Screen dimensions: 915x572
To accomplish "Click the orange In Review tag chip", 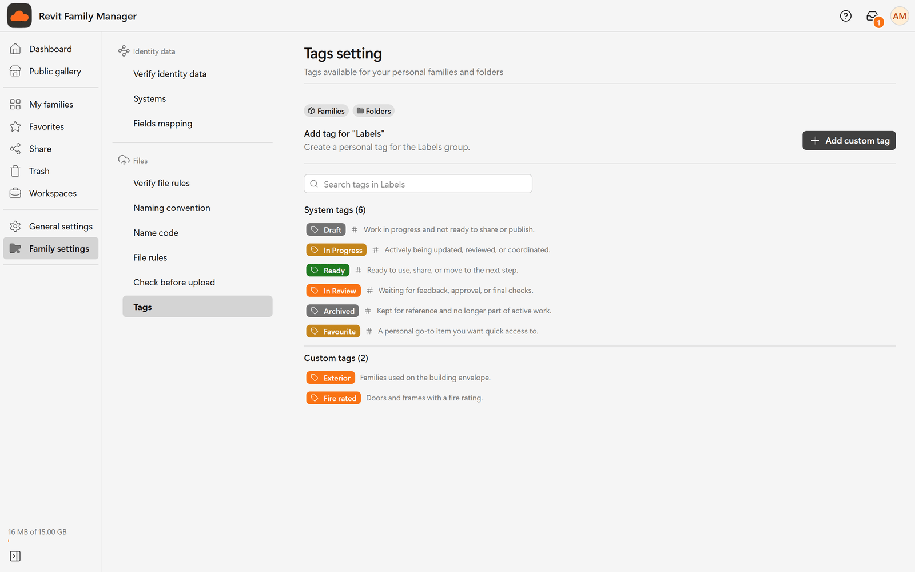I will [333, 291].
